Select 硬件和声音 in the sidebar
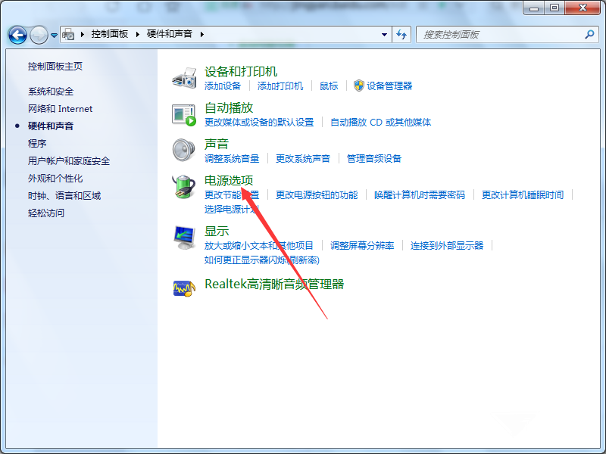 pos(51,126)
